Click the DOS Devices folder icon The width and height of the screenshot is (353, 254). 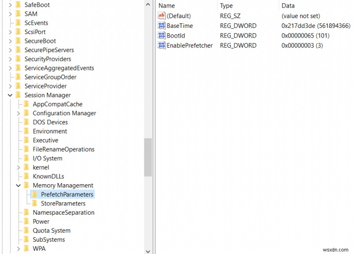(26, 122)
